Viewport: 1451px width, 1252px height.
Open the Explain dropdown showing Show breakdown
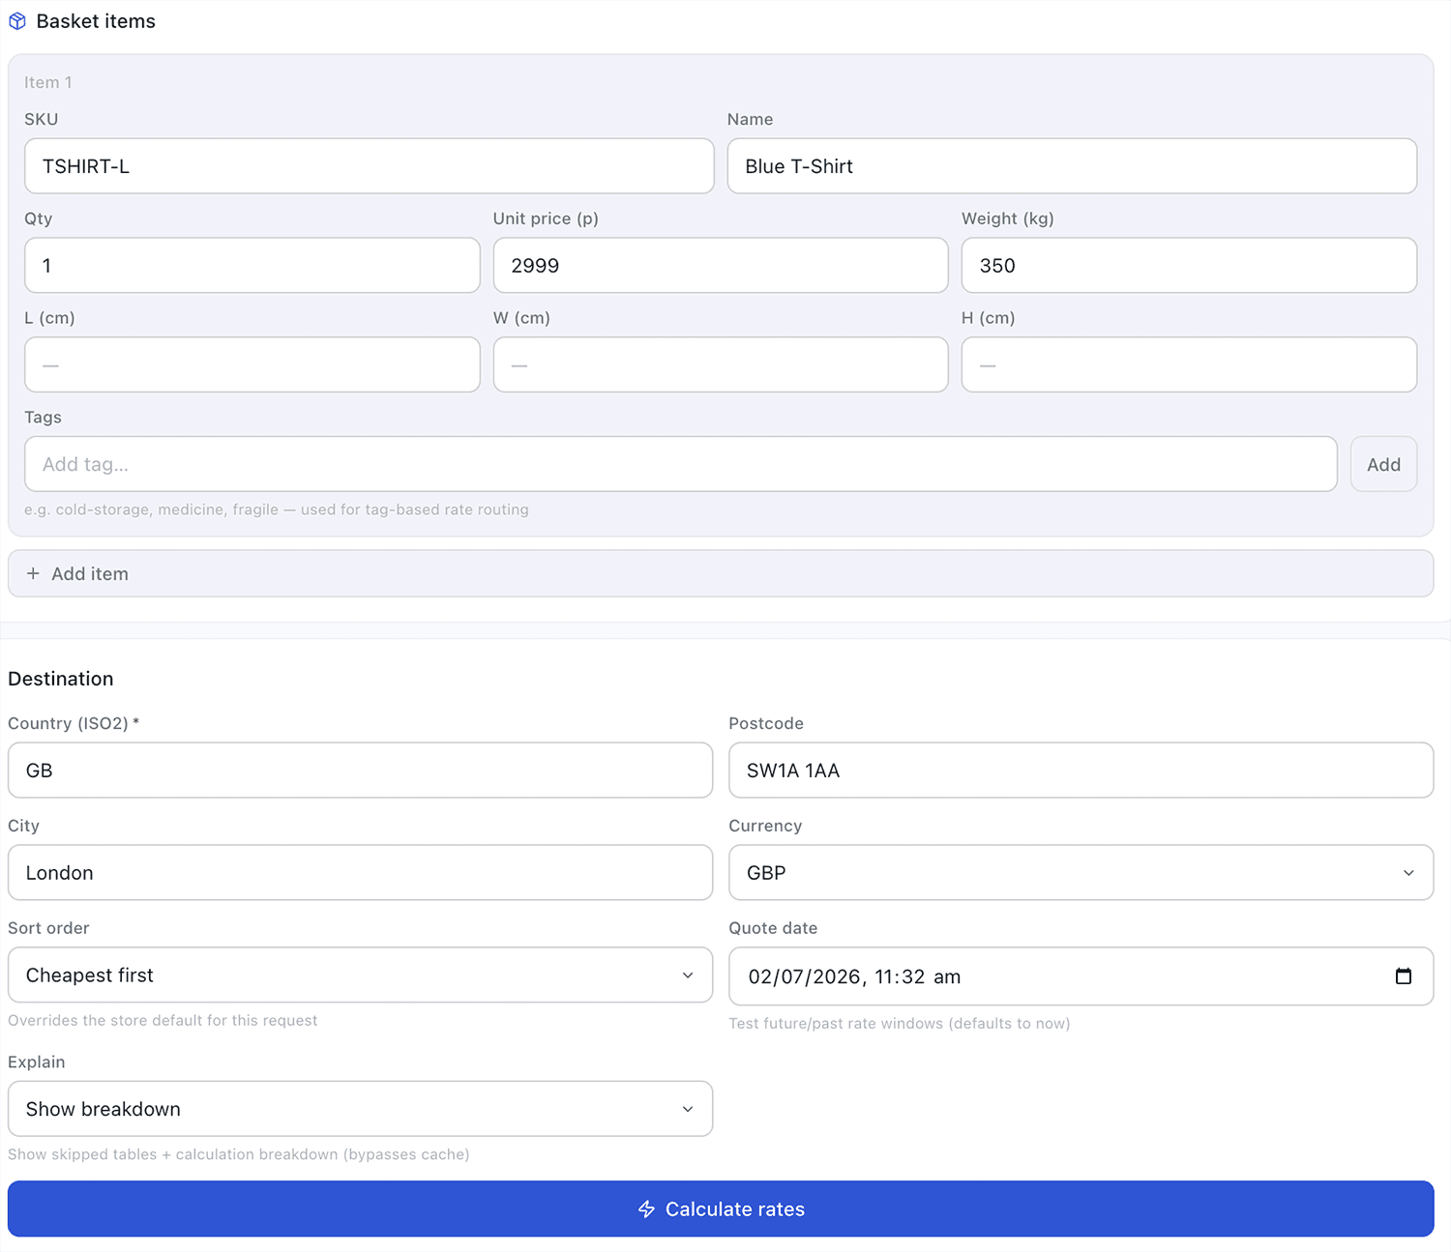point(360,1109)
